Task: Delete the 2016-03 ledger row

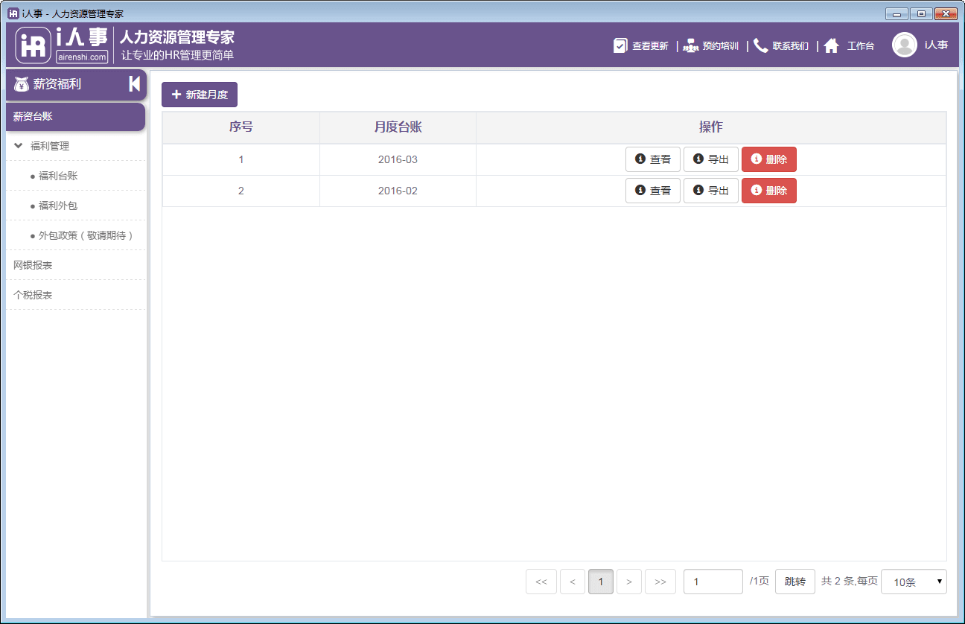Action: 768,159
